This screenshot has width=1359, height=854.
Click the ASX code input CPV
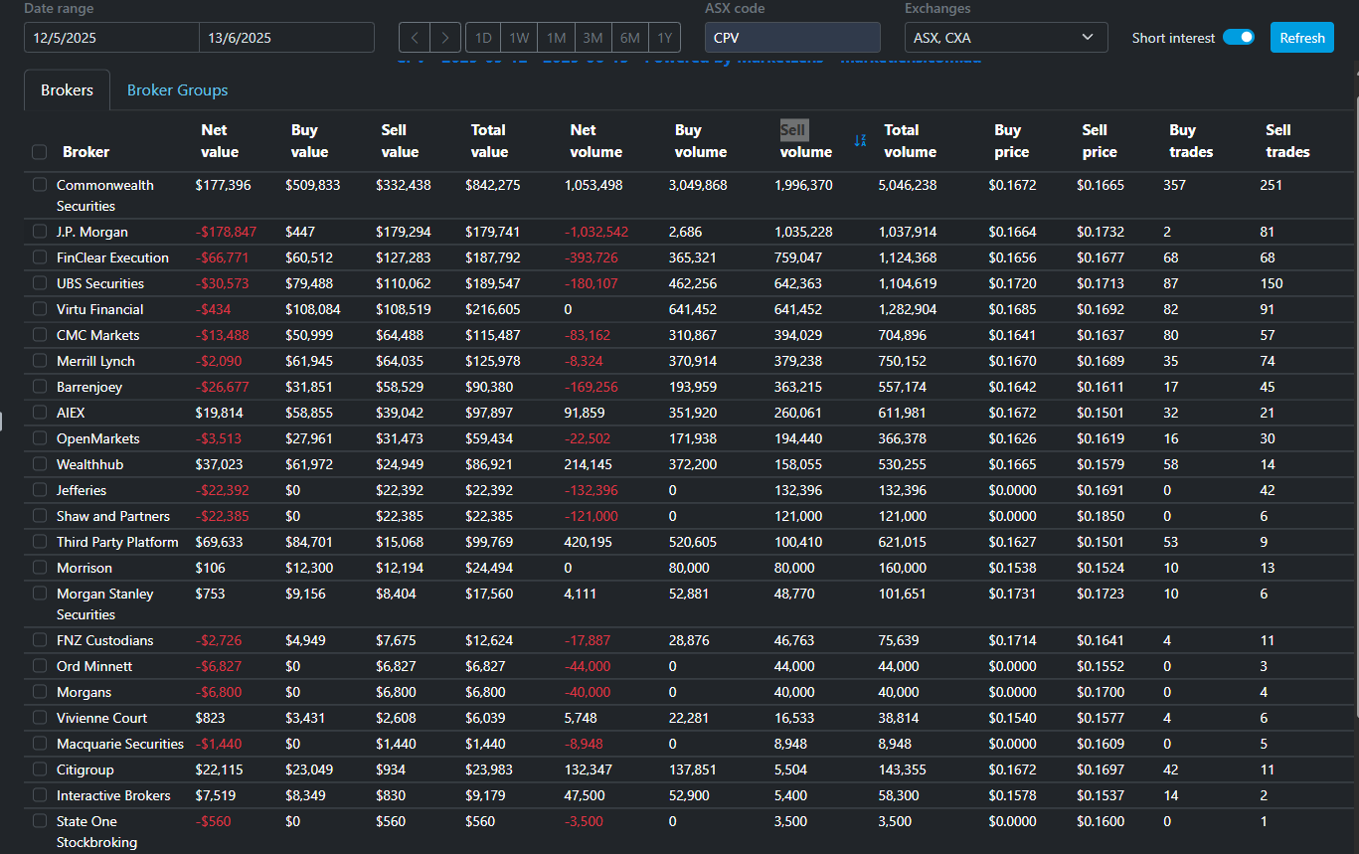[792, 38]
